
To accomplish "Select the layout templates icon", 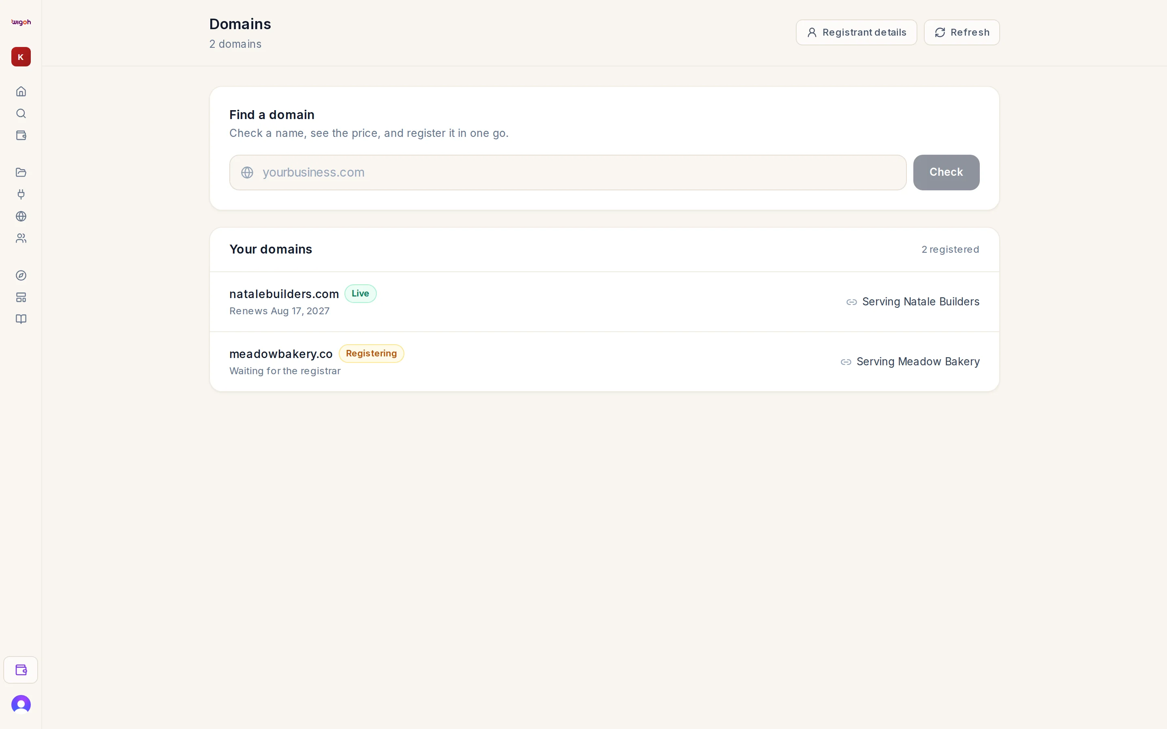I will coord(21,298).
